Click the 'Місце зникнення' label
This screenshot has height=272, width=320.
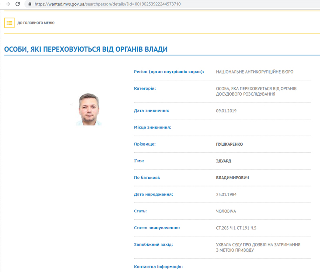[x=152, y=127]
